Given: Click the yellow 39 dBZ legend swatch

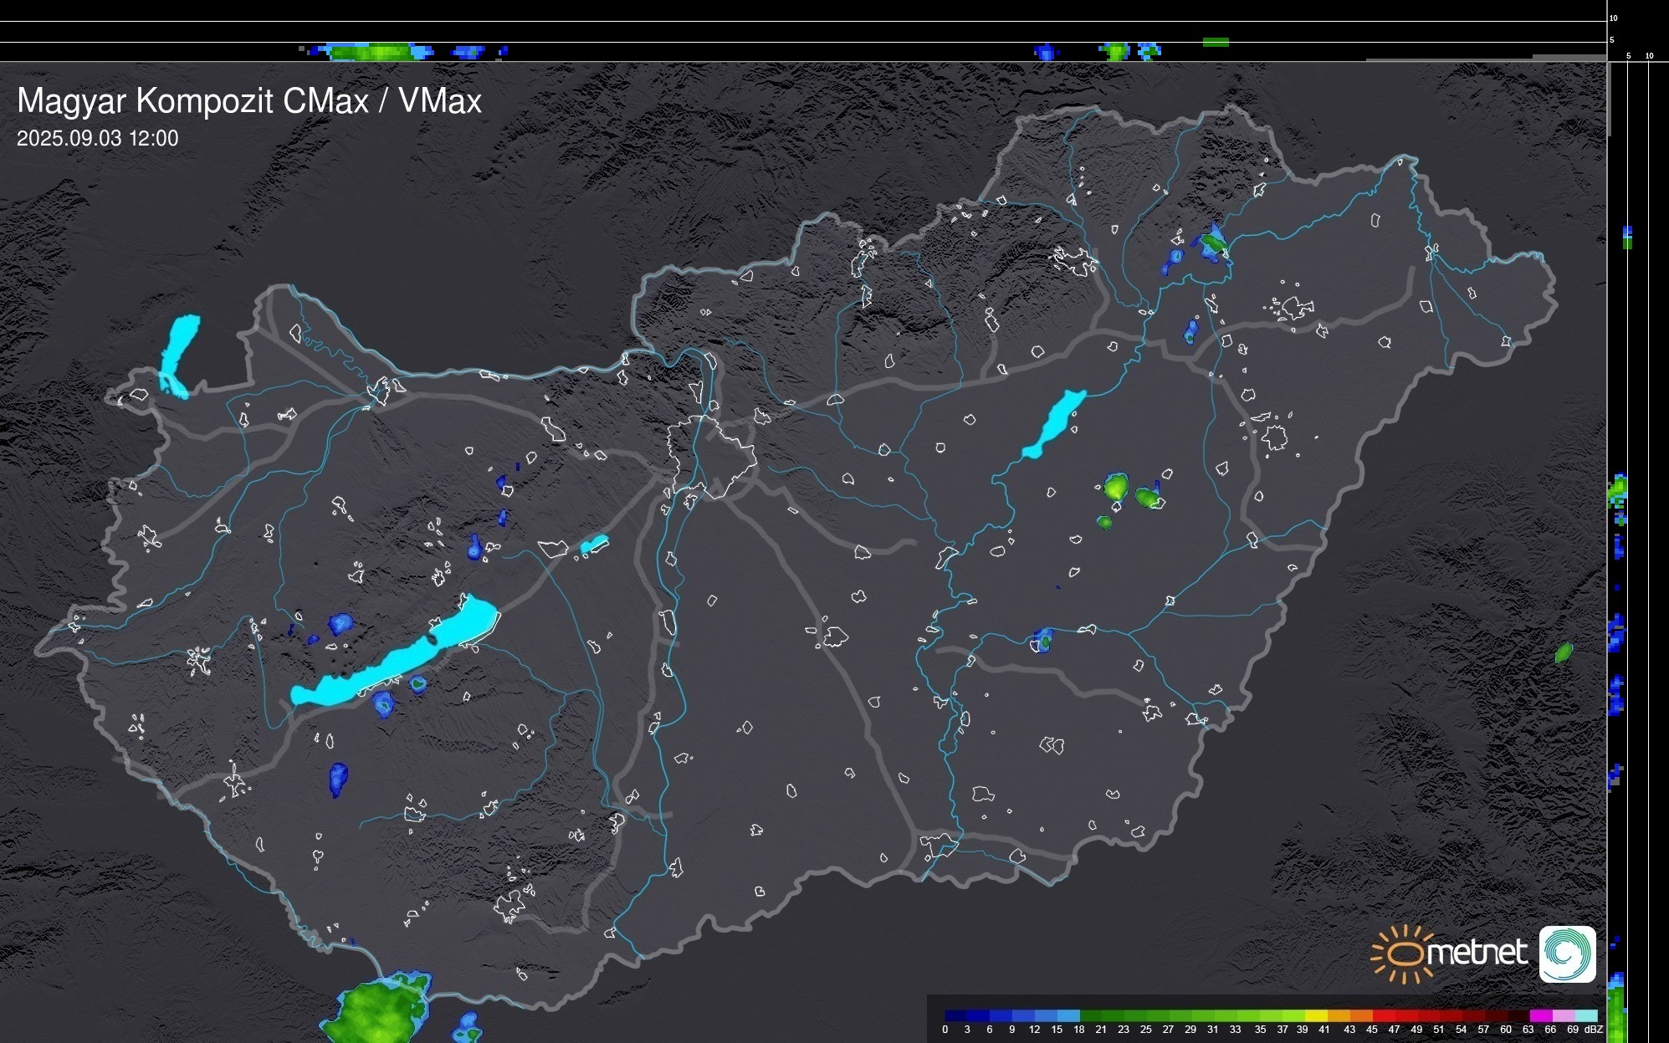Looking at the screenshot, I should pos(1315,1015).
